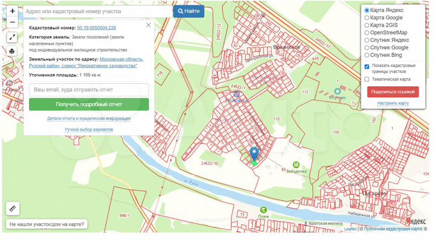435x240 pixels.
Task: Uncheck Показать кадастровые границы участков
Action: (x=367, y=67)
